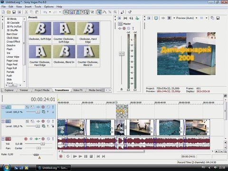Click the Record button in transport
This screenshot has width=228, height=171.
(61, 156)
